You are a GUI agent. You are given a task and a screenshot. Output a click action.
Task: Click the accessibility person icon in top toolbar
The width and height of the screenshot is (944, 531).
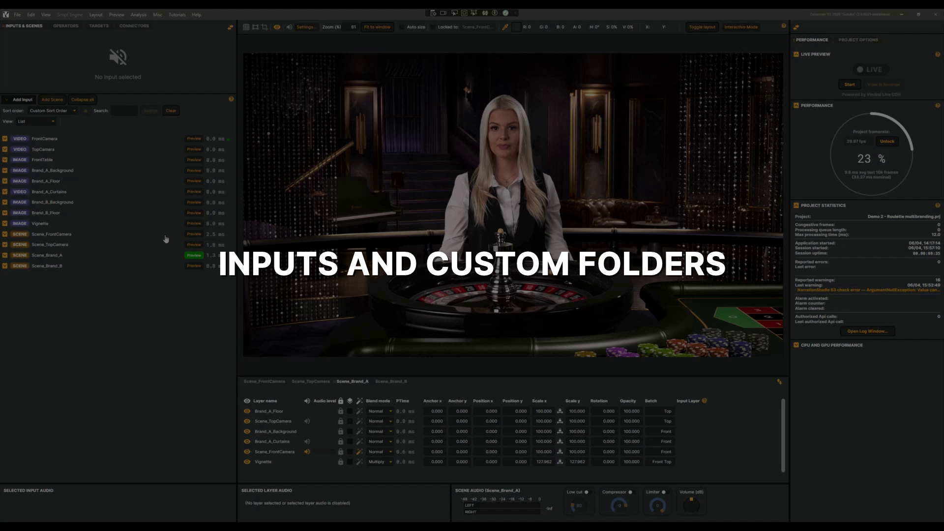495,13
